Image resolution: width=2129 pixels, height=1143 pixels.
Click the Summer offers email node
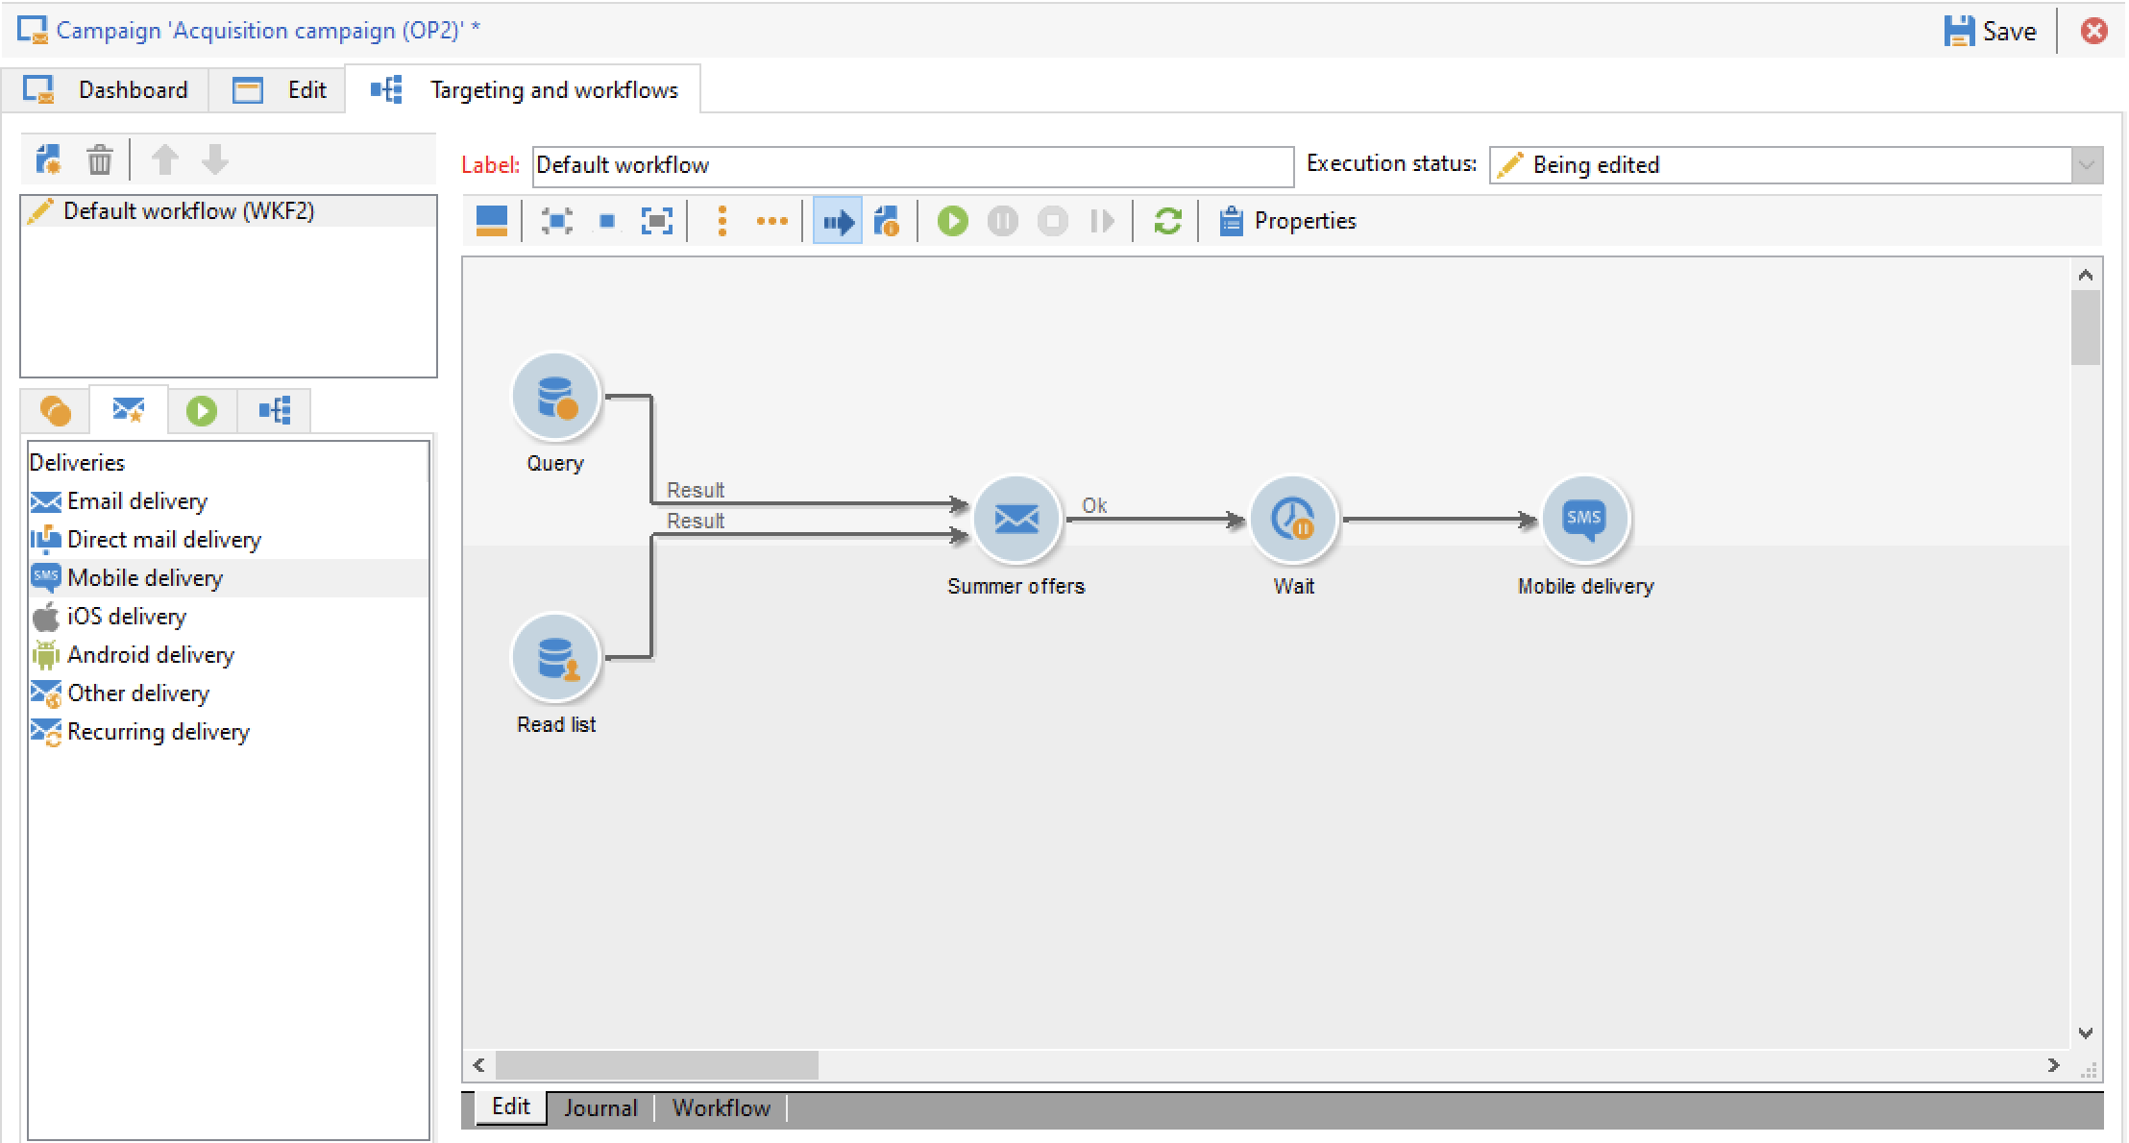[x=1016, y=520]
